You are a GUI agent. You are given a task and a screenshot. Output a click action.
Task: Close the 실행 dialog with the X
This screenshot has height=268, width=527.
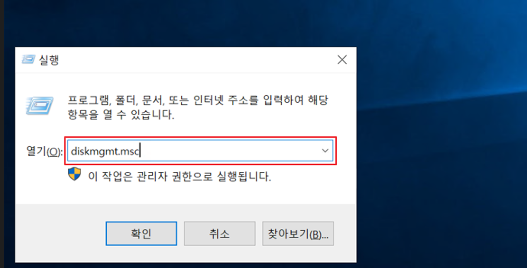[342, 60]
